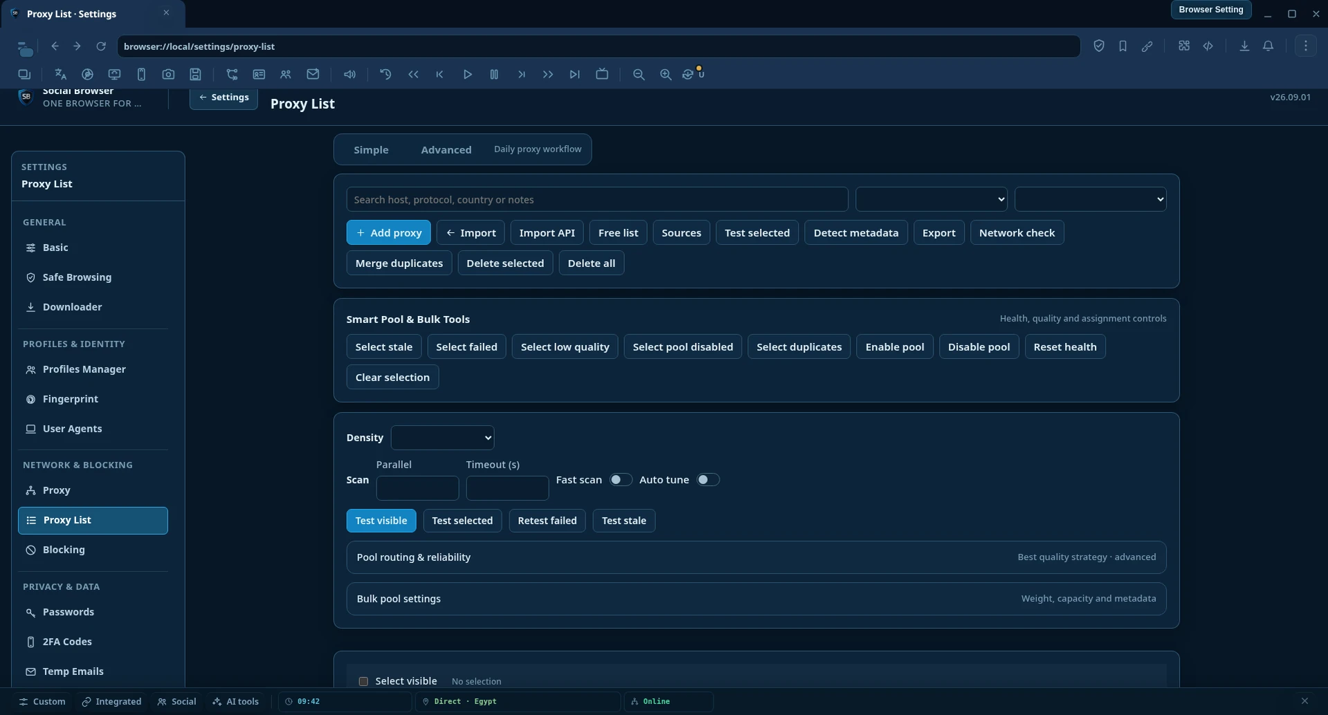Switch to the Simple tab

(371, 149)
